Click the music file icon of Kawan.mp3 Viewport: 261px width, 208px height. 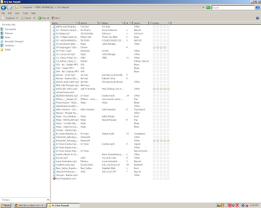(54, 158)
